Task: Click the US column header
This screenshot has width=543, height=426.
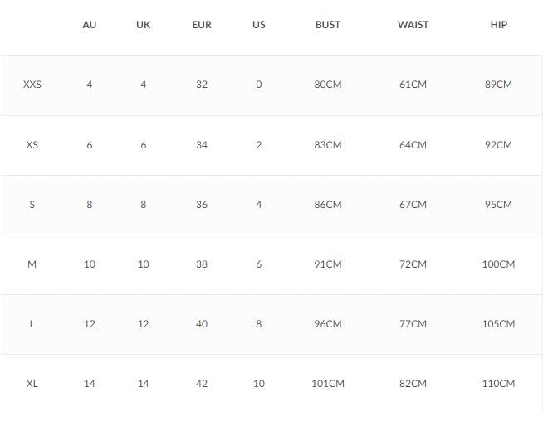Action: (x=259, y=25)
